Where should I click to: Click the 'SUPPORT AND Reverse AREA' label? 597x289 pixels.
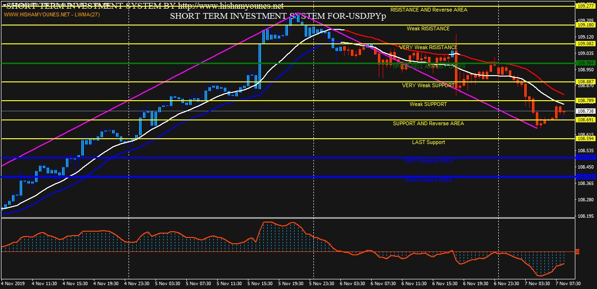428,123
